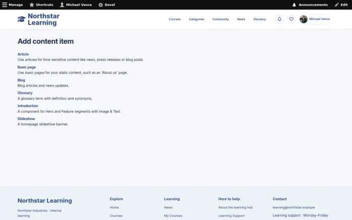This screenshot has width=352, height=220.
Task: Click Northstar Learning footer heading
Action: [45, 200]
